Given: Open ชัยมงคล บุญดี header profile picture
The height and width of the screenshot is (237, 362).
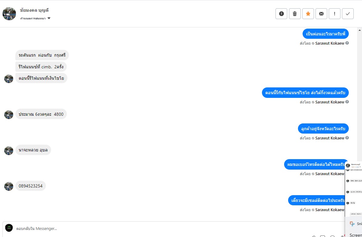Looking at the screenshot, I should point(9,14).
